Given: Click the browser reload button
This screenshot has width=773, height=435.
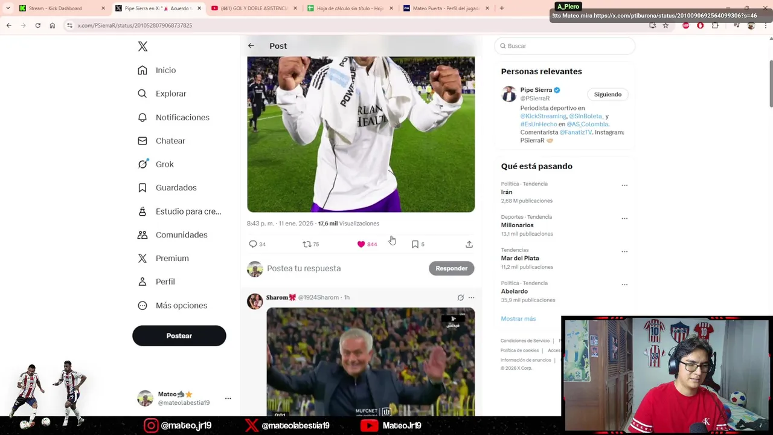Looking at the screenshot, I should [x=37, y=25].
